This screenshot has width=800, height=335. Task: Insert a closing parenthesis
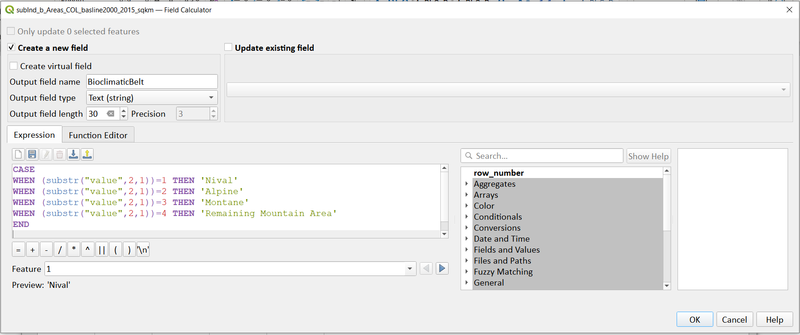pyautogui.click(x=129, y=250)
